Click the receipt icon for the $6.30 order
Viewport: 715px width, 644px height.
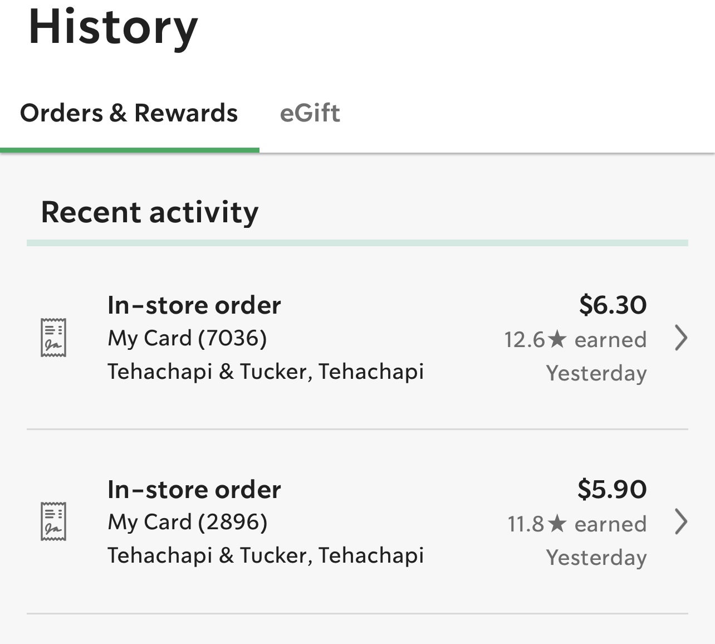[x=53, y=338]
